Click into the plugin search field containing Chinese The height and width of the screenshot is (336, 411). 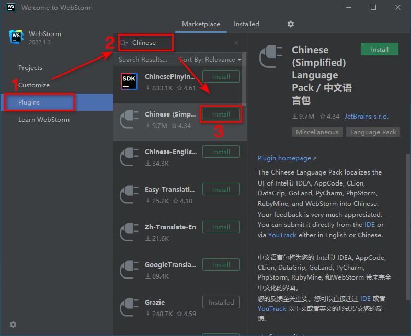[x=181, y=43]
